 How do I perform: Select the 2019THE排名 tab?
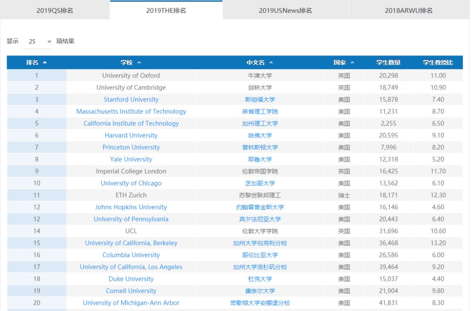(x=166, y=10)
